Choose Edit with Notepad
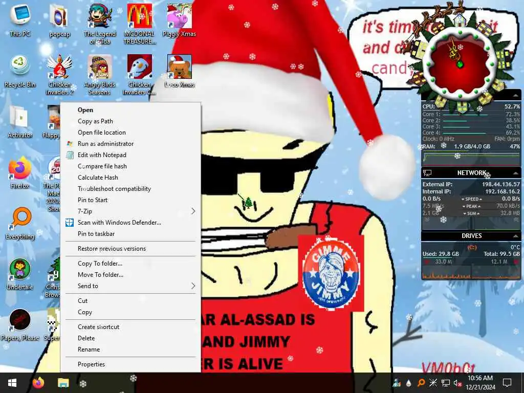Image resolution: width=524 pixels, height=393 pixels. (x=130, y=155)
